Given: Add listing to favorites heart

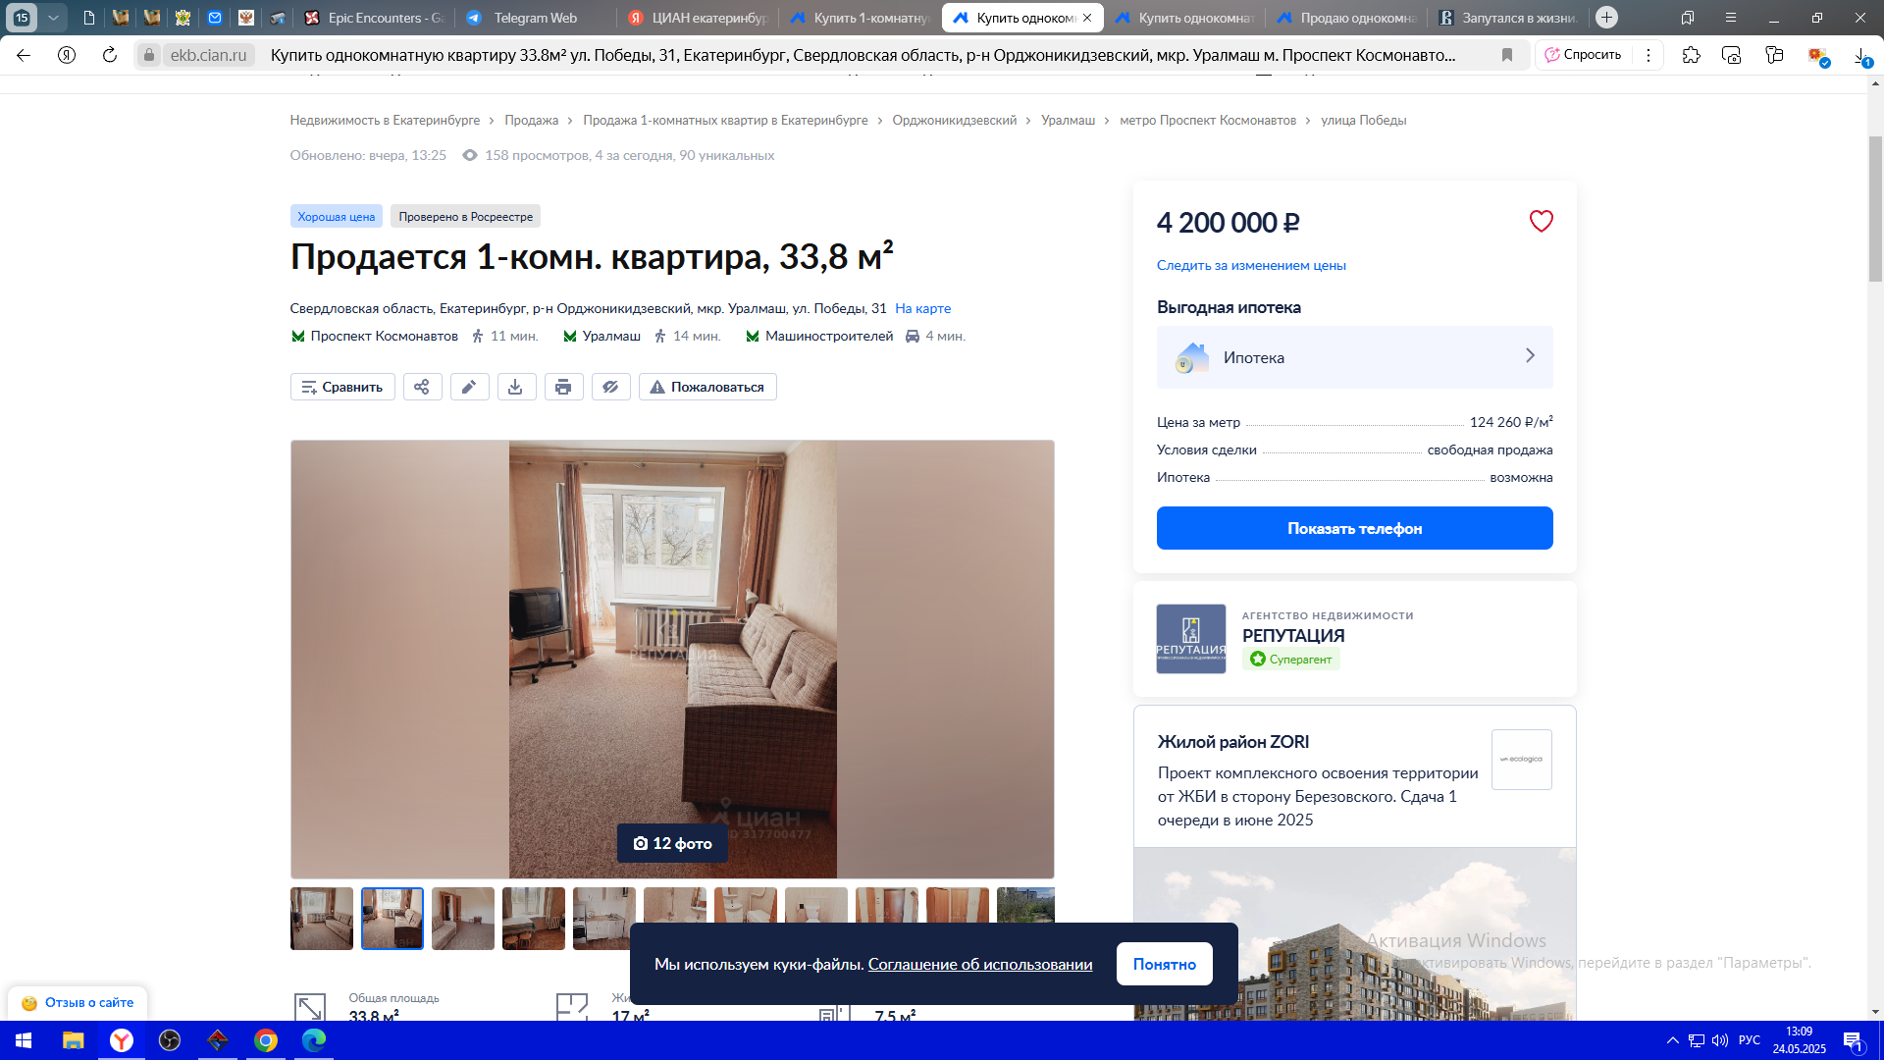Looking at the screenshot, I should (1541, 222).
